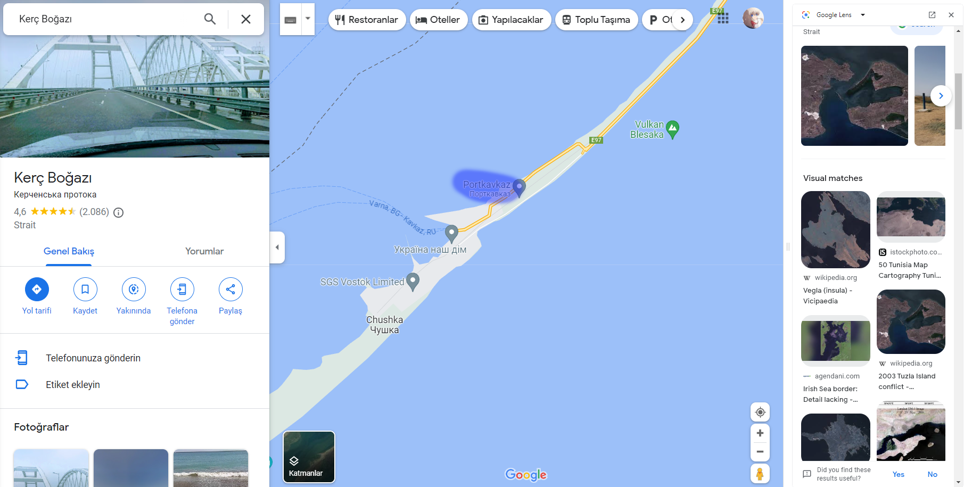The image size is (972, 487).
Task: Collapse the side panel arrow
Action: 277,247
